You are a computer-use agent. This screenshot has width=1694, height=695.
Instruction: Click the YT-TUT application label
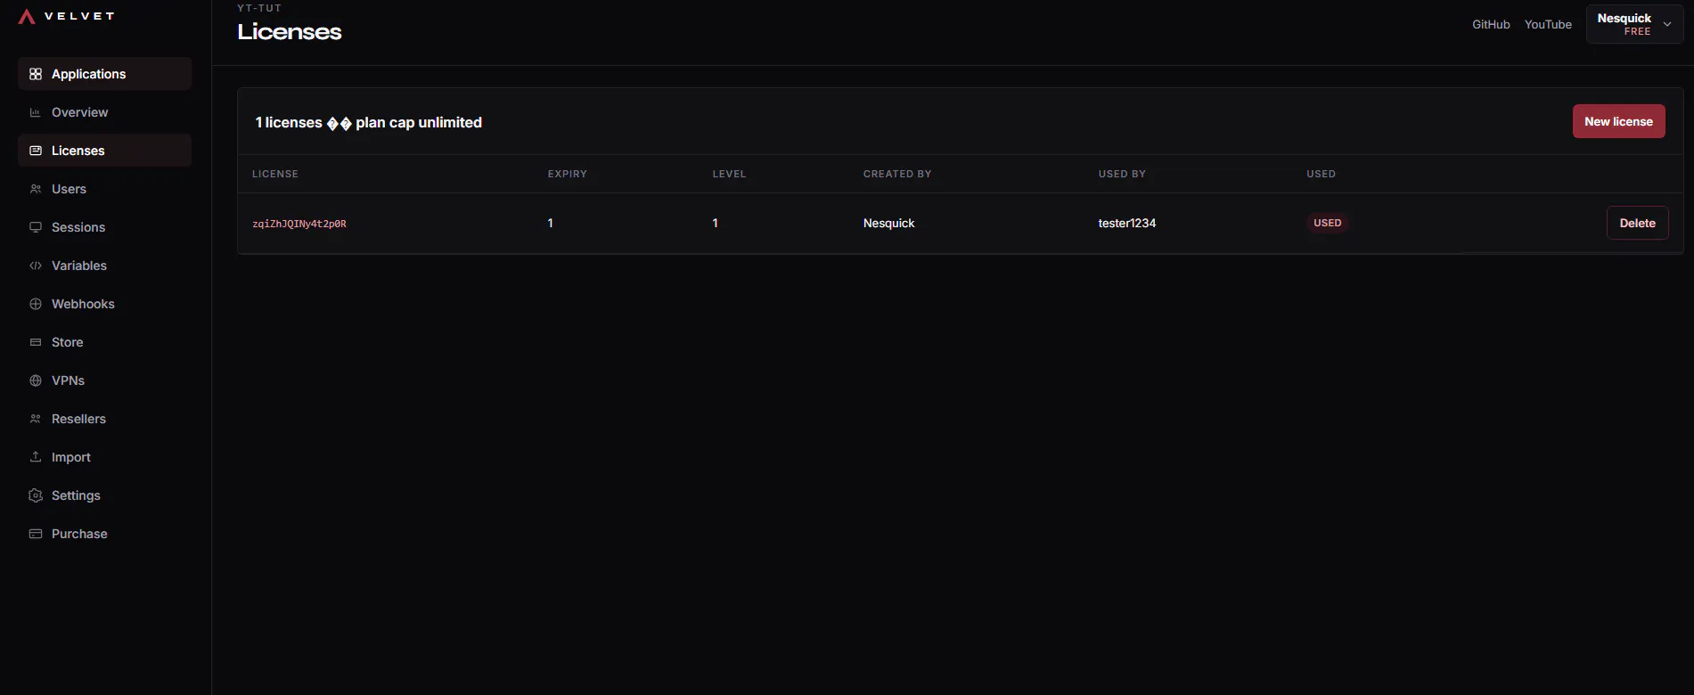click(259, 8)
